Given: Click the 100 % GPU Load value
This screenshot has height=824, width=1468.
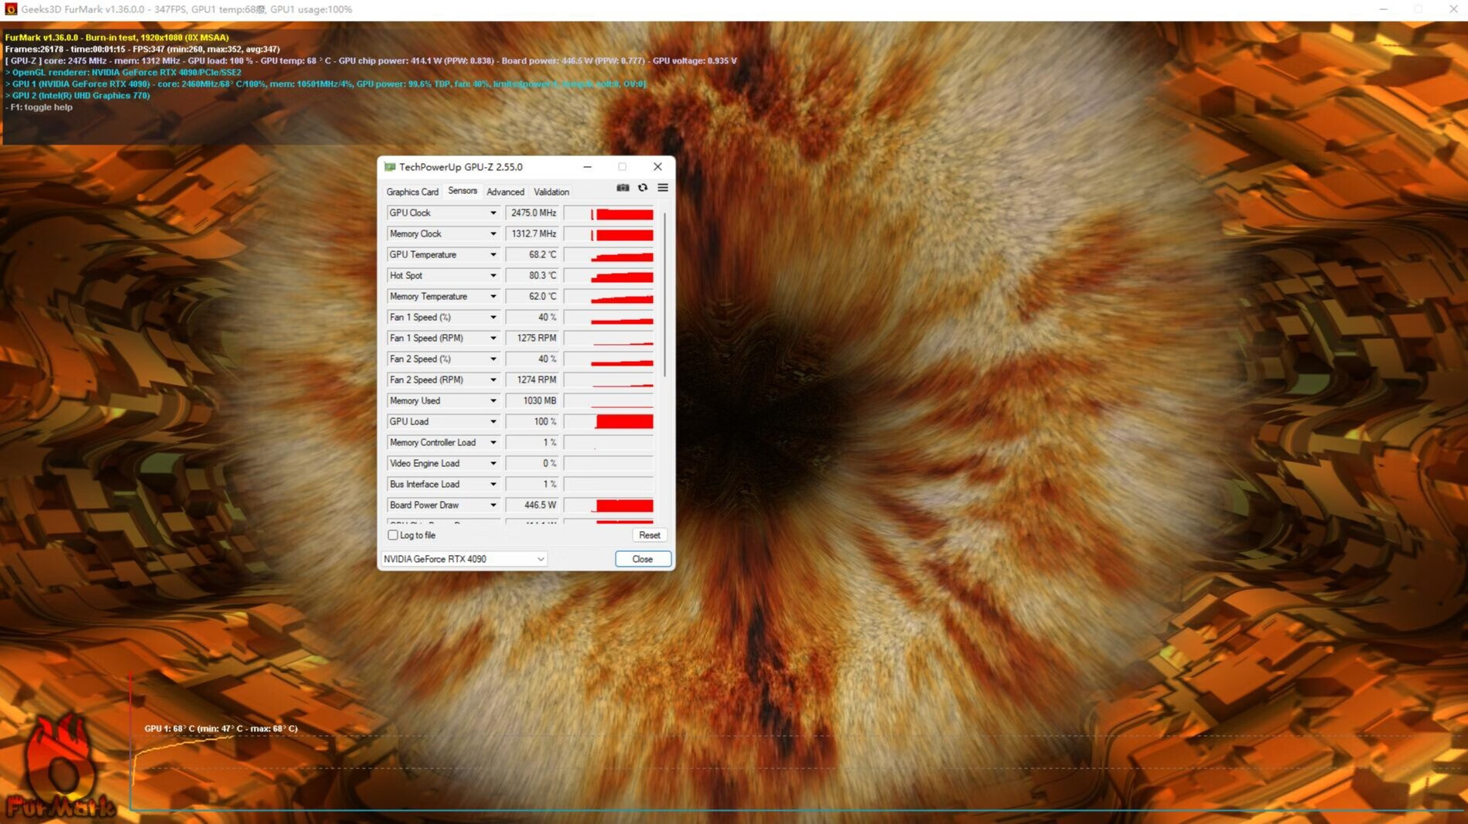Looking at the screenshot, I should [532, 421].
